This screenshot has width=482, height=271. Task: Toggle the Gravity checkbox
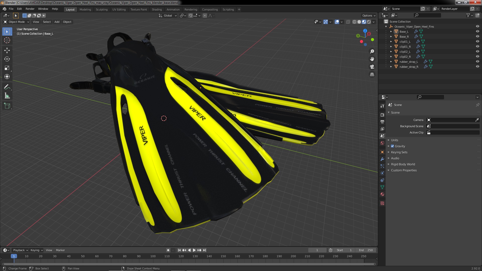coord(392,146)
